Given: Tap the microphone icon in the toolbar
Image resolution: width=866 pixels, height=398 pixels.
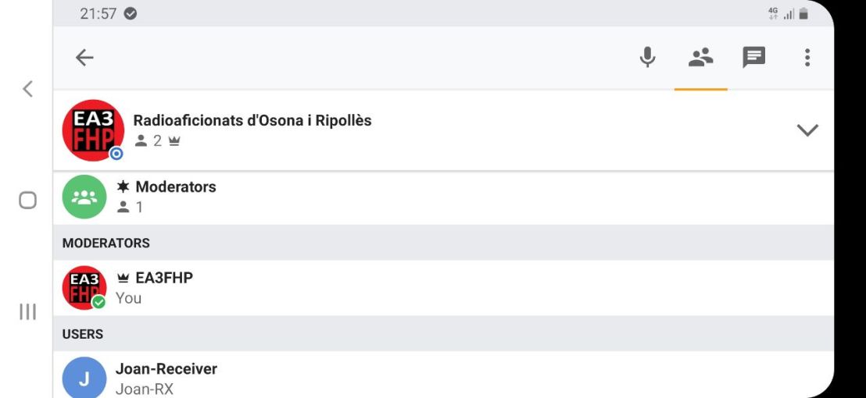Looking at the screenshot, I should (647, 58).
